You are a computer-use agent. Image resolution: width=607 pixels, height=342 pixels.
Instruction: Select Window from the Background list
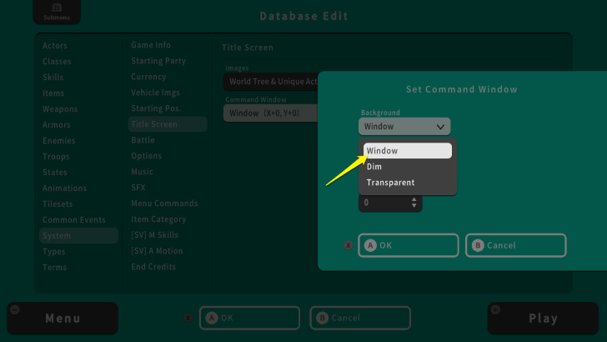click(408, 151)
